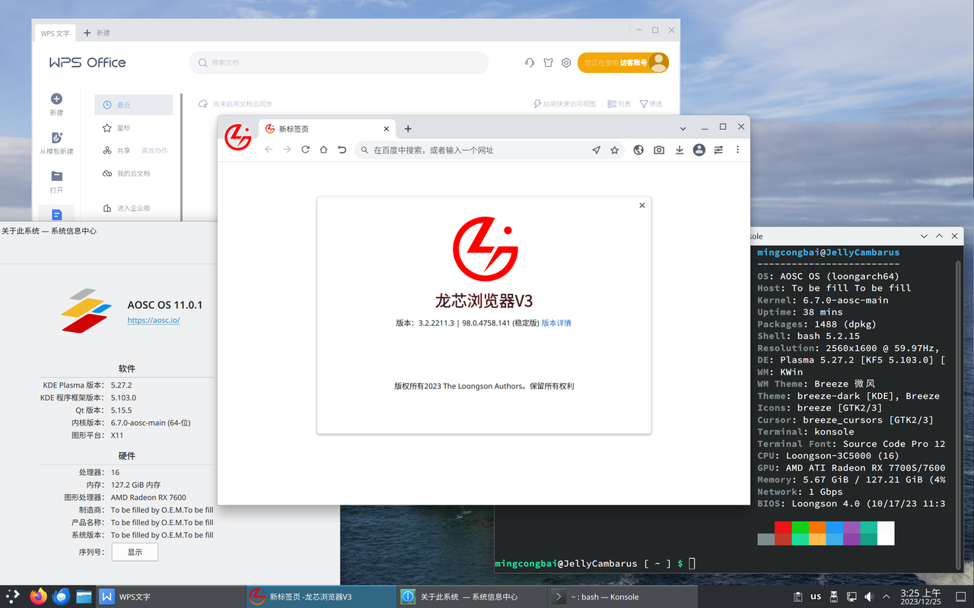Screen dimensions: 974x608
Task: Click the red swatch in Konsole palette
Action: 784,527
